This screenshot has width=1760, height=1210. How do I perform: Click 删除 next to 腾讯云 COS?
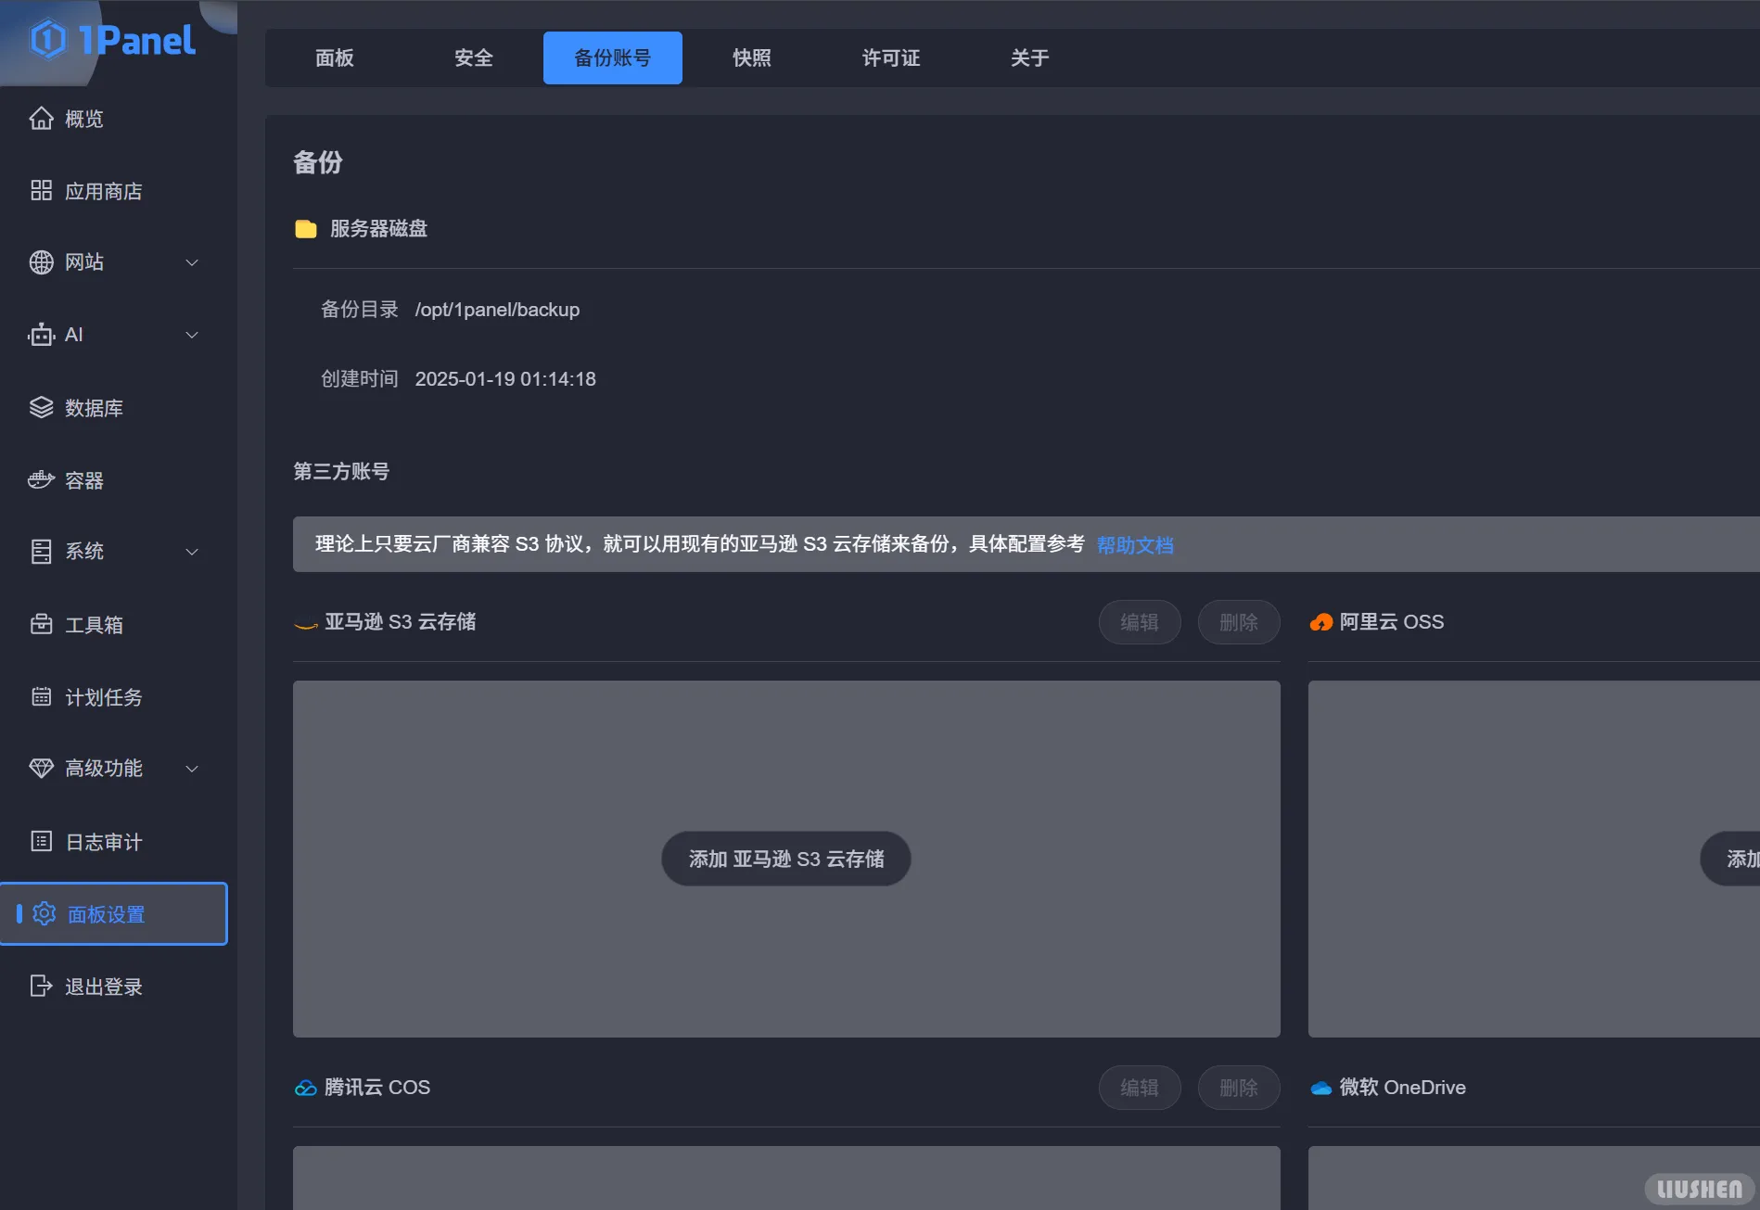point(1239,1088)
